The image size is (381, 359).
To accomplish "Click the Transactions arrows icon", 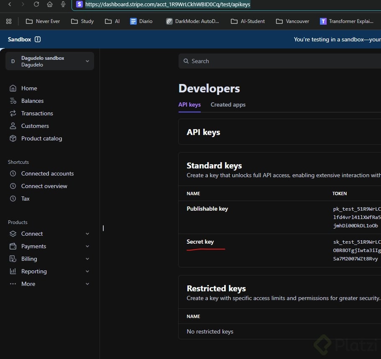I will (13, 113).
